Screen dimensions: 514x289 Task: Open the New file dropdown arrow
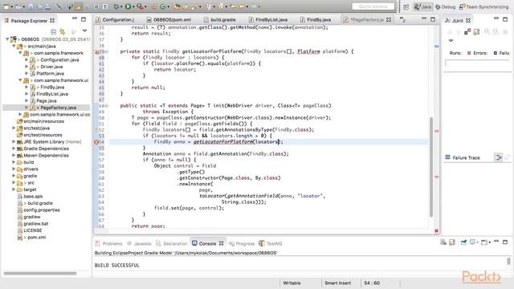coord(12,7)
